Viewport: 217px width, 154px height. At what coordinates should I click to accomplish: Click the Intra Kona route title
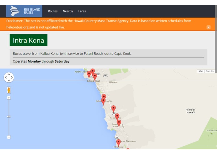click(28, 40)
